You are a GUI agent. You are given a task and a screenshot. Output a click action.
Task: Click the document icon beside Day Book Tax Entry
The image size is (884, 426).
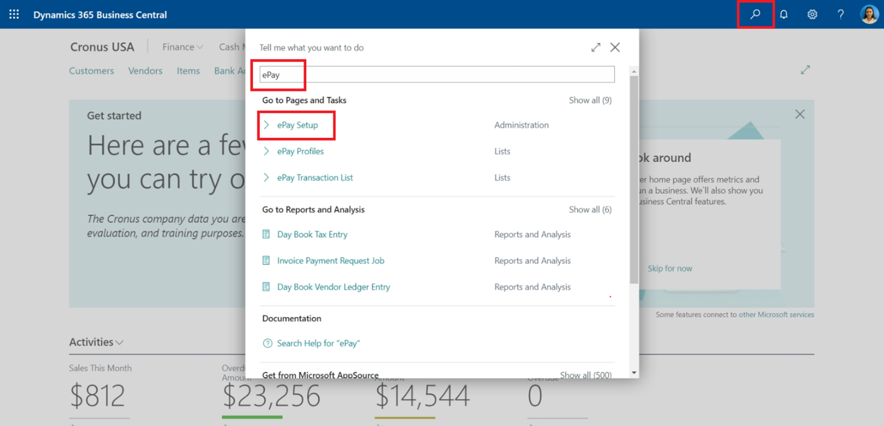tap(266, 234)
